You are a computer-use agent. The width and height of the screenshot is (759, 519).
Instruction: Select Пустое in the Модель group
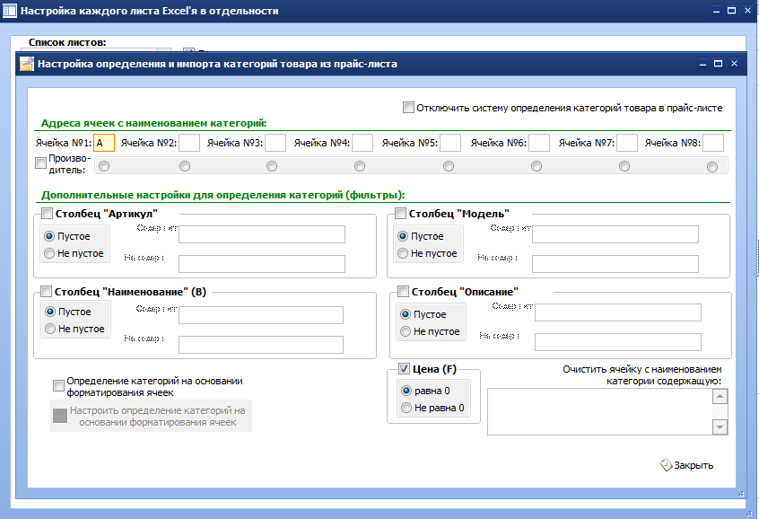click(403, 236)
